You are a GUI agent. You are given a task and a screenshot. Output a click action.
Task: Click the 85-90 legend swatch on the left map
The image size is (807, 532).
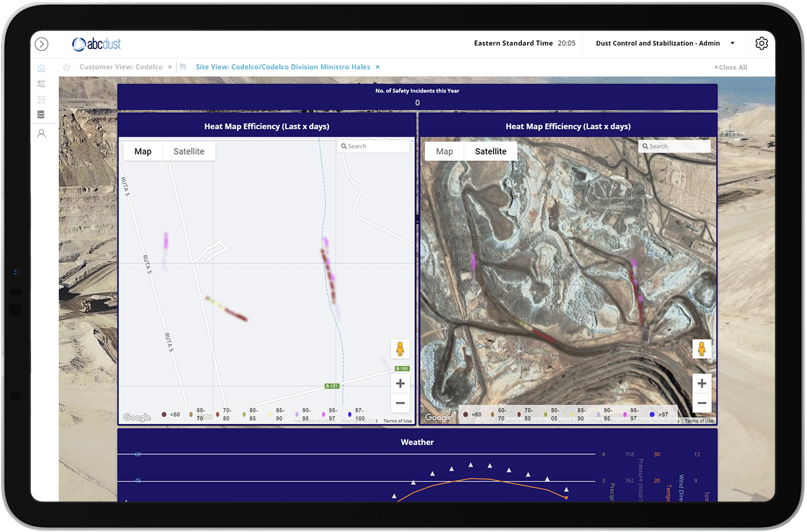(x=271, y=414)
